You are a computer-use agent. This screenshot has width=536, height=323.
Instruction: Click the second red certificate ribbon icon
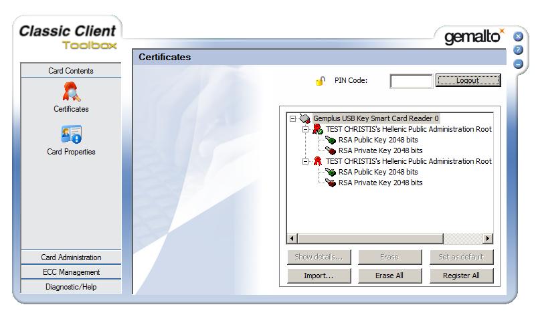click(318, 161)
